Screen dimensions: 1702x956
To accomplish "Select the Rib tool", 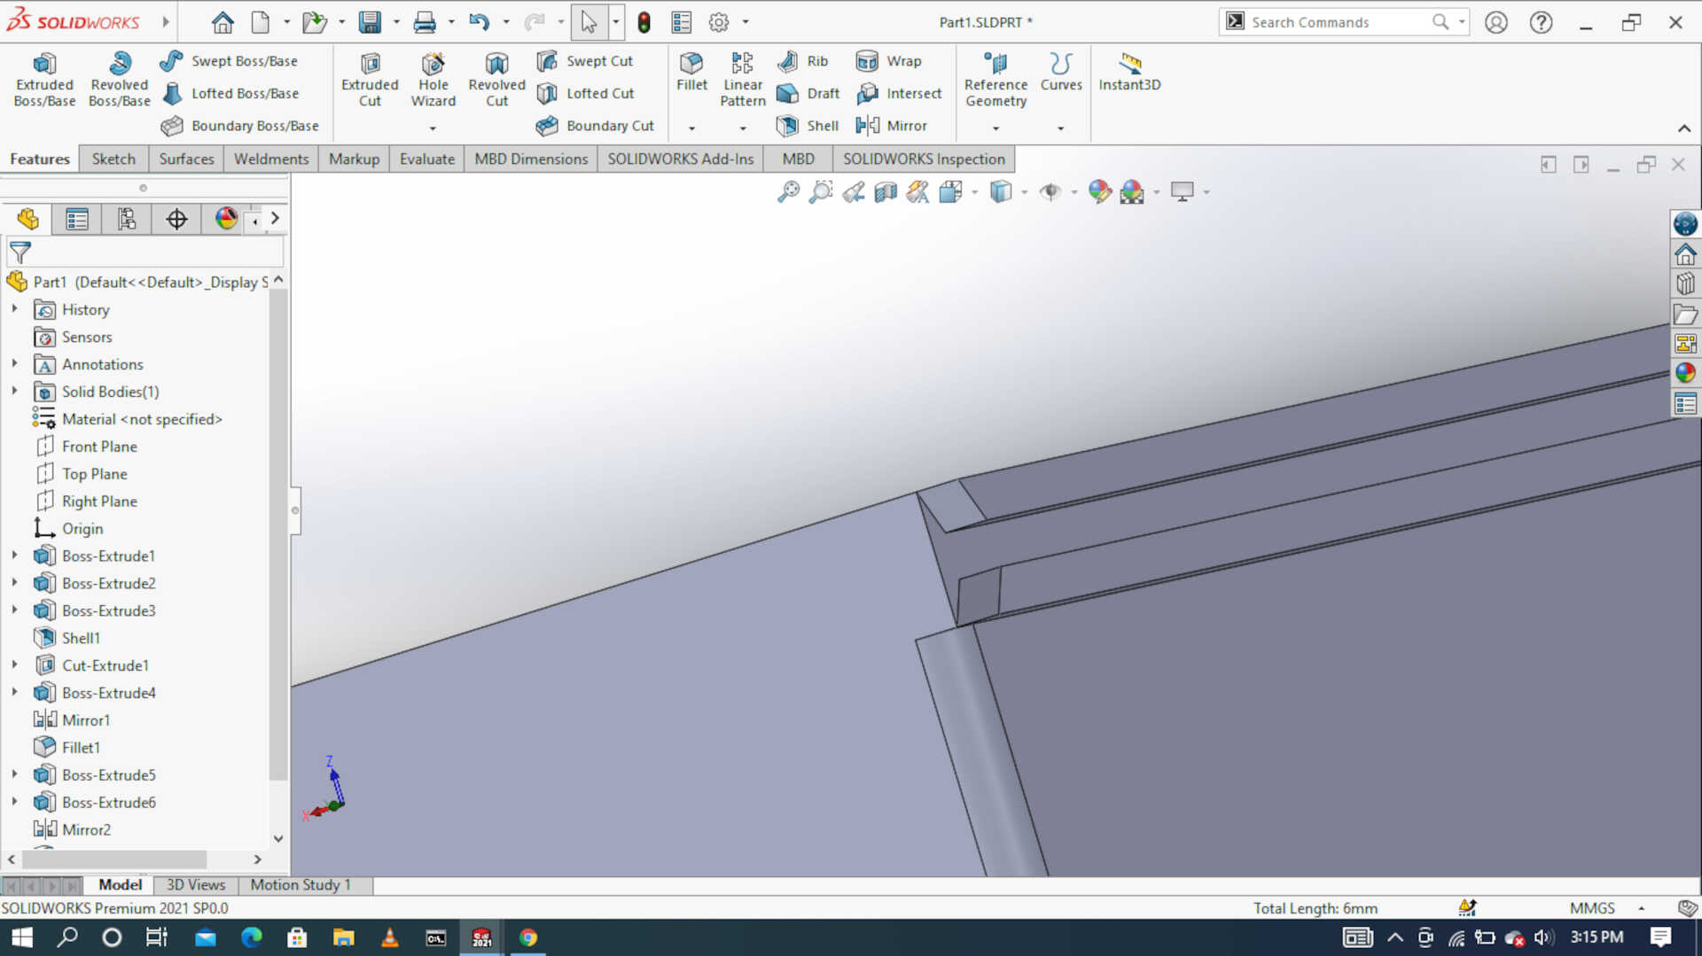I will (805, 60).
